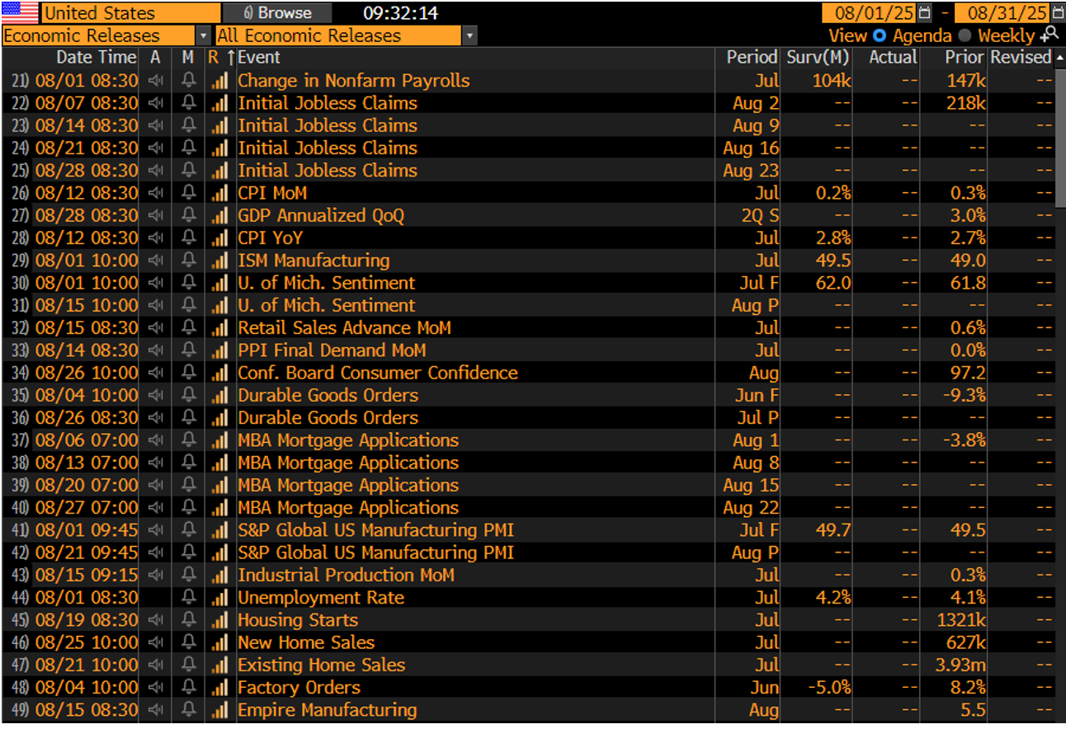Select the Weekly view radio button

[965, 36]
